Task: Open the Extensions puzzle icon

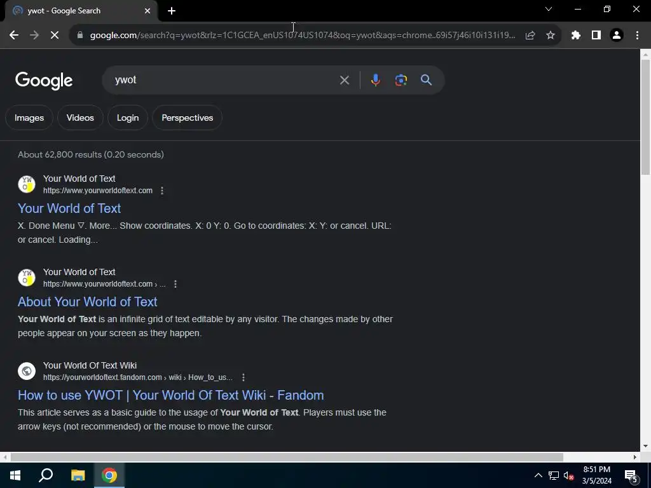Action: 576,36
